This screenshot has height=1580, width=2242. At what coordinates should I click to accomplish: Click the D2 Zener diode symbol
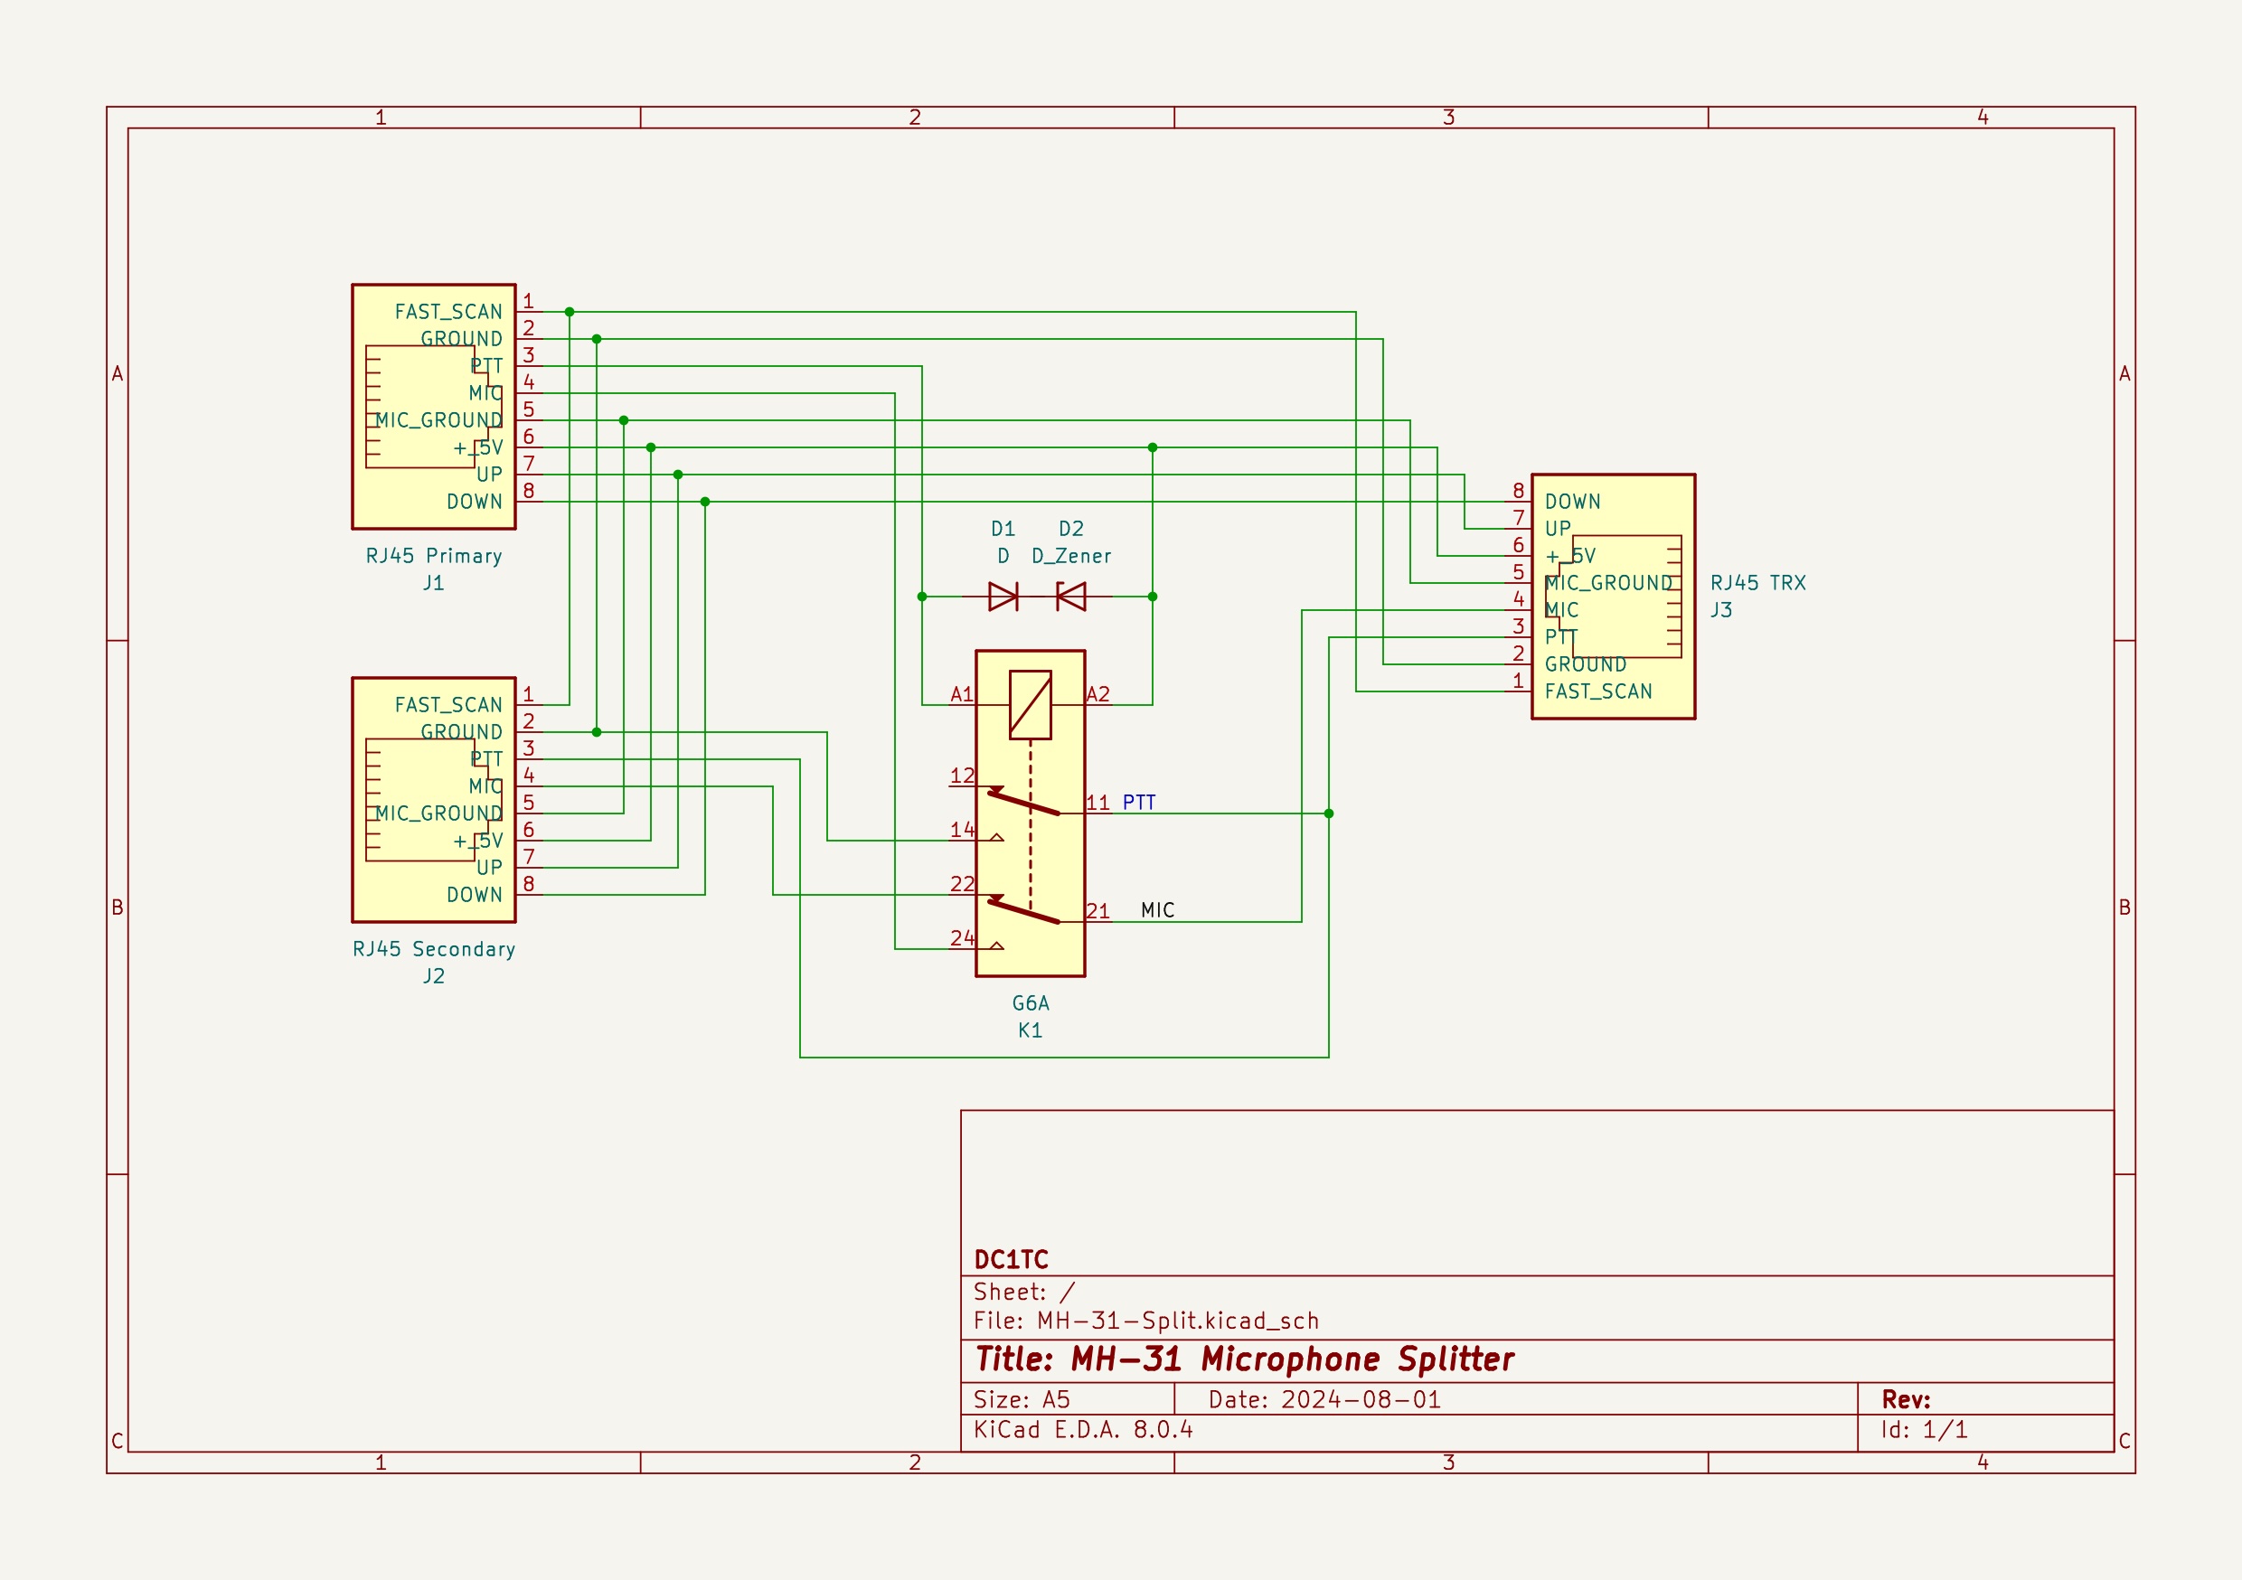pyautogui.click(x=1071, y=597)
